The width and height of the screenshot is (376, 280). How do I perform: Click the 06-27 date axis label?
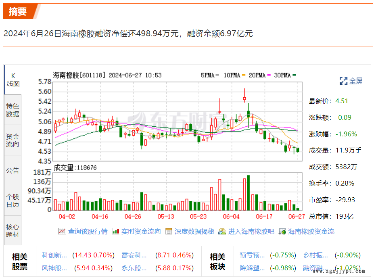(x=297, y=217)
